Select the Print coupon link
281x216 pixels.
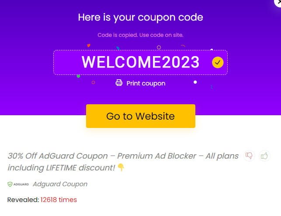pos(146,83)
